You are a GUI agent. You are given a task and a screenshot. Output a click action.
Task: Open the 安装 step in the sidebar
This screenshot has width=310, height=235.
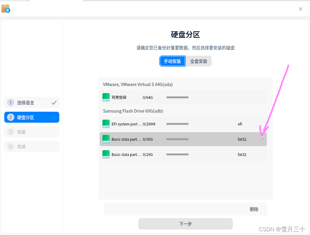tap(31, 132)
